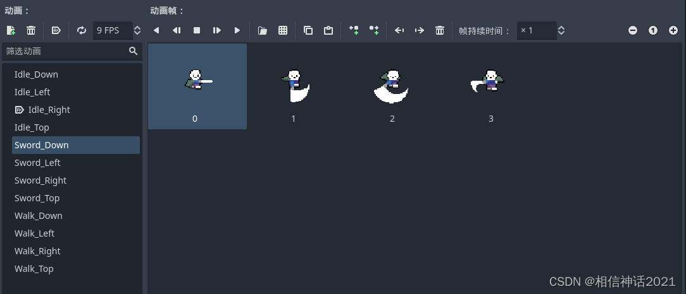Insert empty frame before selection

coord(354,30)
